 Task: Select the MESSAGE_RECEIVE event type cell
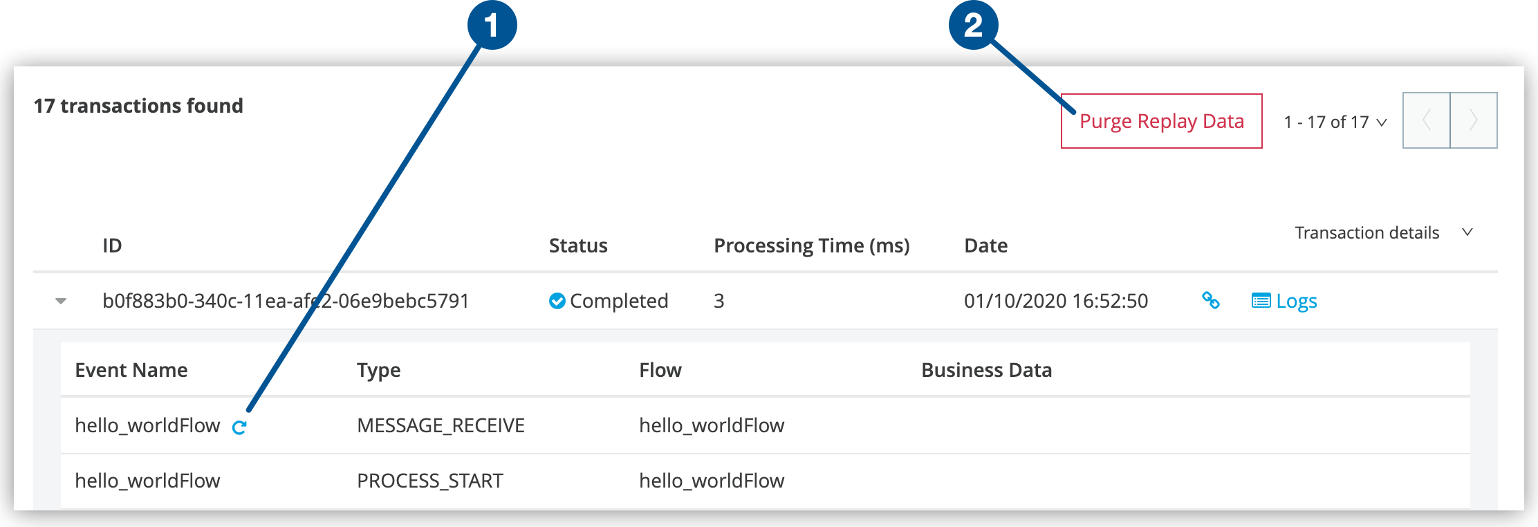coord(441,425)
